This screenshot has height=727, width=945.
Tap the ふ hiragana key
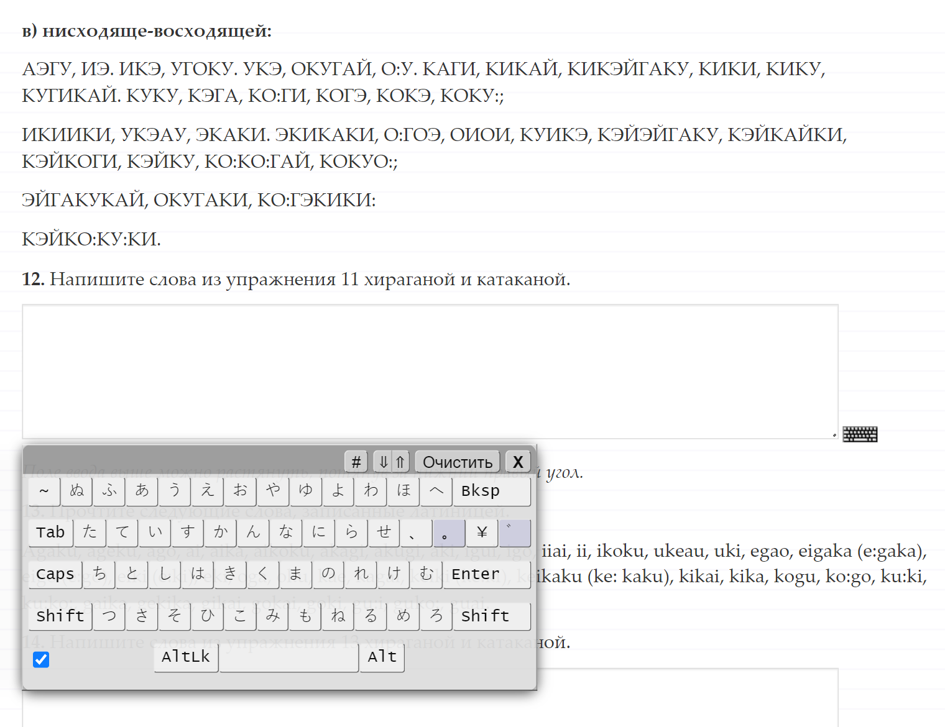(109, 491)
